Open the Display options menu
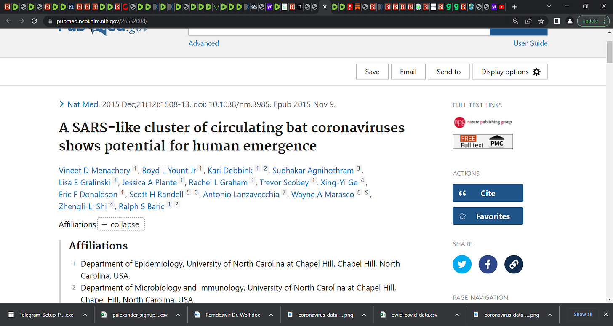 [510, 72]
